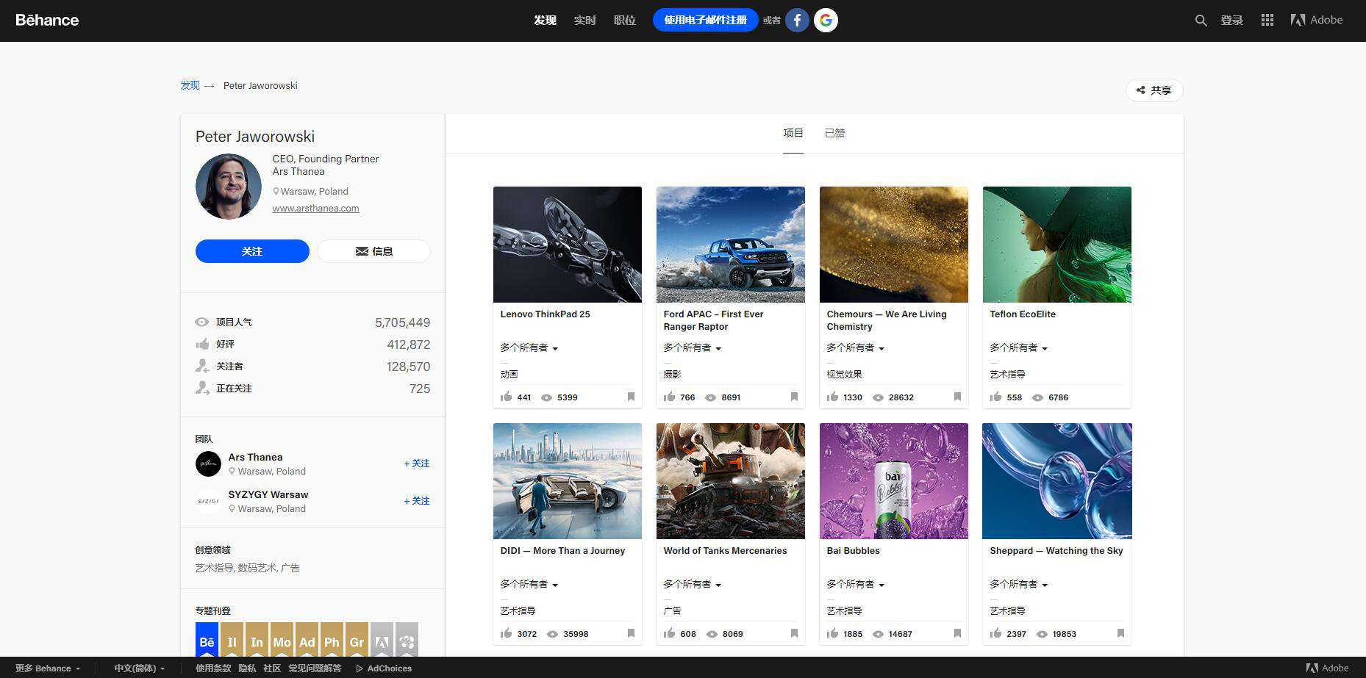Screen dimensions: 1366x678
Task: Bookmark the Chemours project
Action: [957, 397]
